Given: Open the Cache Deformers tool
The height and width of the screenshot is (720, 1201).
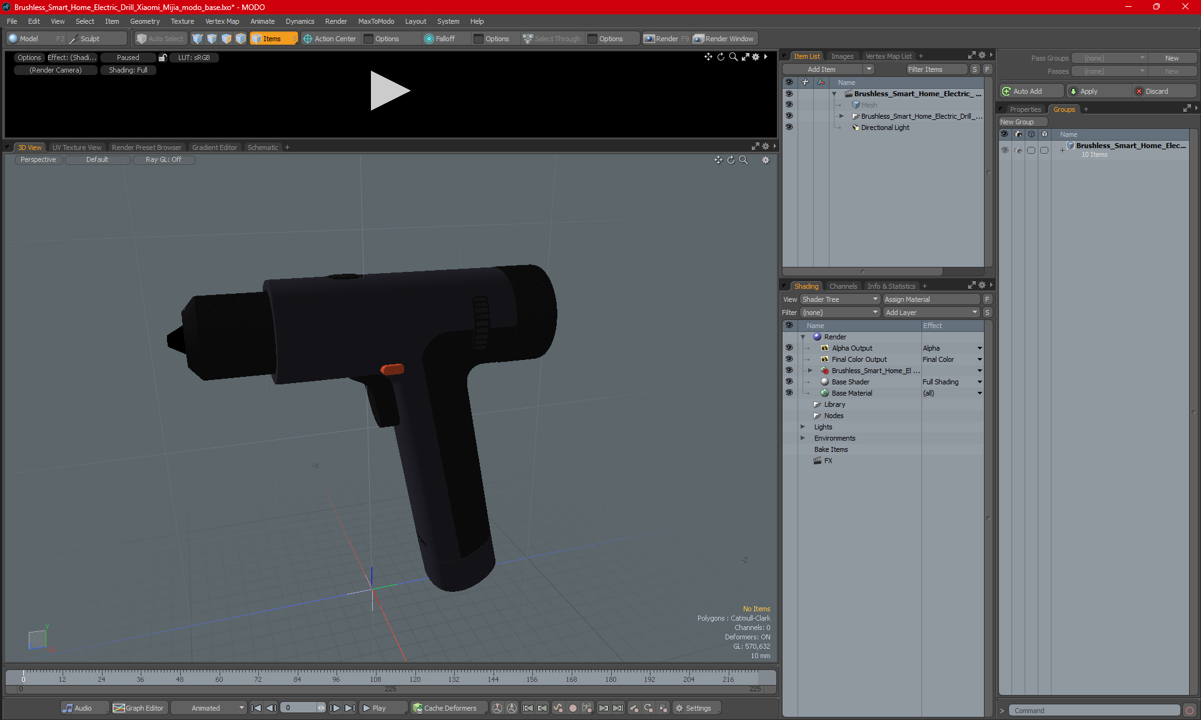Looking at the screenshot, I should point(444,708).
